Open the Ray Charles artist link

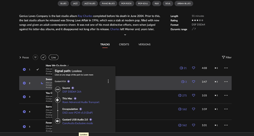pos(85,16)
